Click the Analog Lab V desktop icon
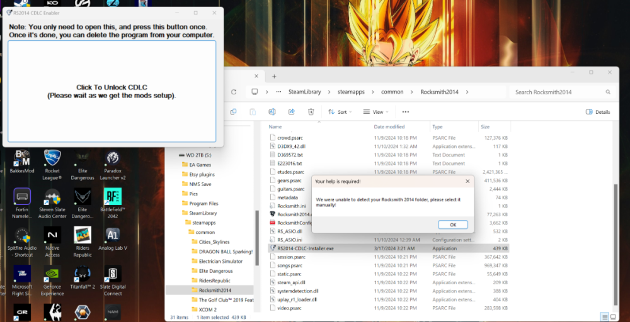This screenshot has width=630, height=322. pyautogui.click(x=113, y=239)
